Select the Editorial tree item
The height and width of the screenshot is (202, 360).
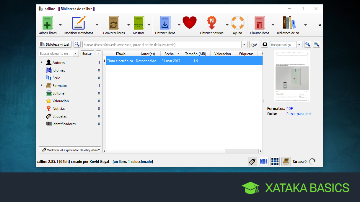(x=59, y=93)
